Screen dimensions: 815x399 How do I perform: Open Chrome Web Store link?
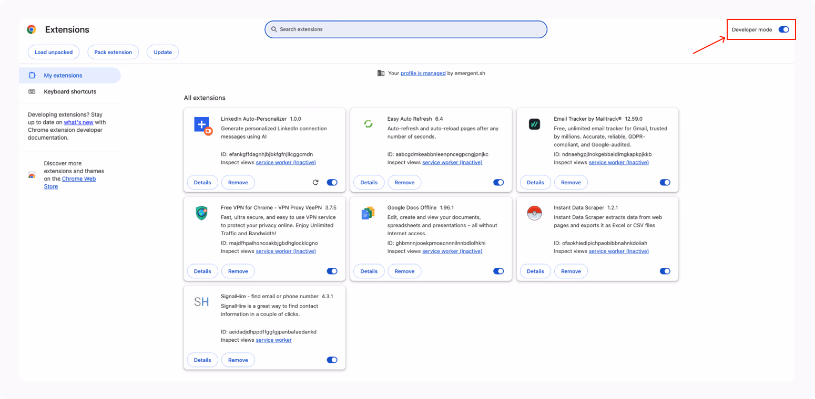[70, 182]
